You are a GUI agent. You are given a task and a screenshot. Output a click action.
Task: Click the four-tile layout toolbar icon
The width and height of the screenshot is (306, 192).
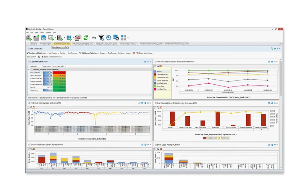[123, 38]
